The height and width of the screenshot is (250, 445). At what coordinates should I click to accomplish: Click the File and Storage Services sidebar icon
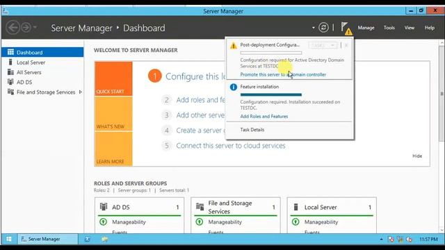pyautogui.click(x=10, y=92)
